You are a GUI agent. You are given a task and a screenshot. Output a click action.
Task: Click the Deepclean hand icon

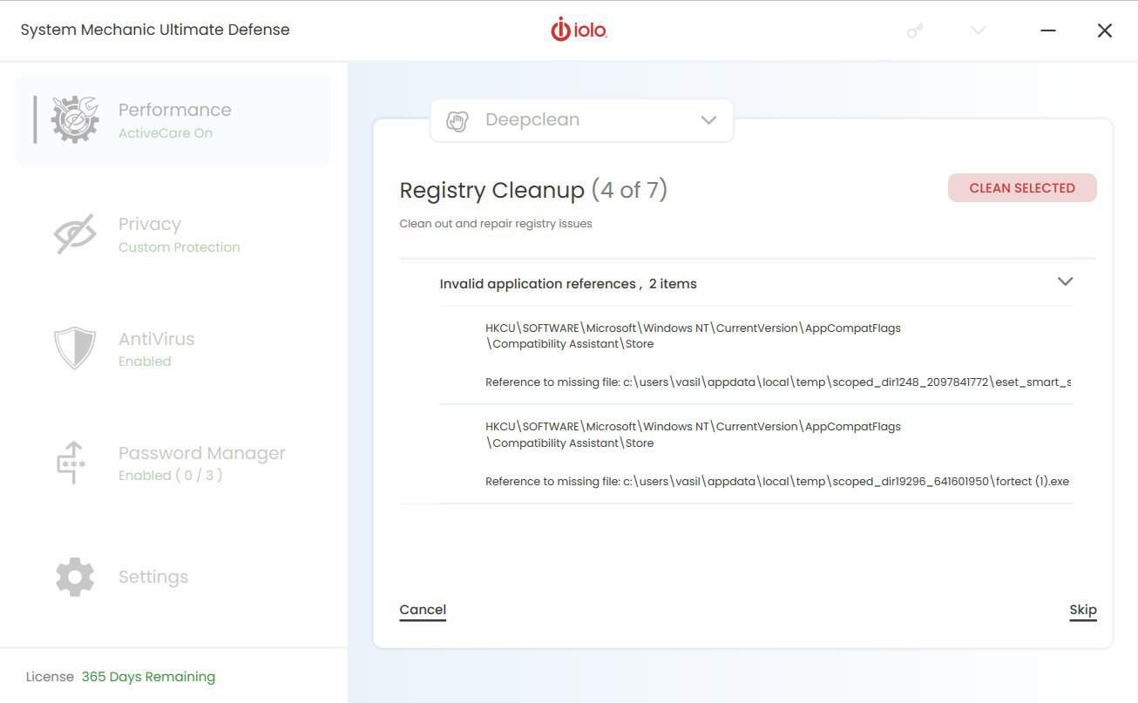point(457,120)
